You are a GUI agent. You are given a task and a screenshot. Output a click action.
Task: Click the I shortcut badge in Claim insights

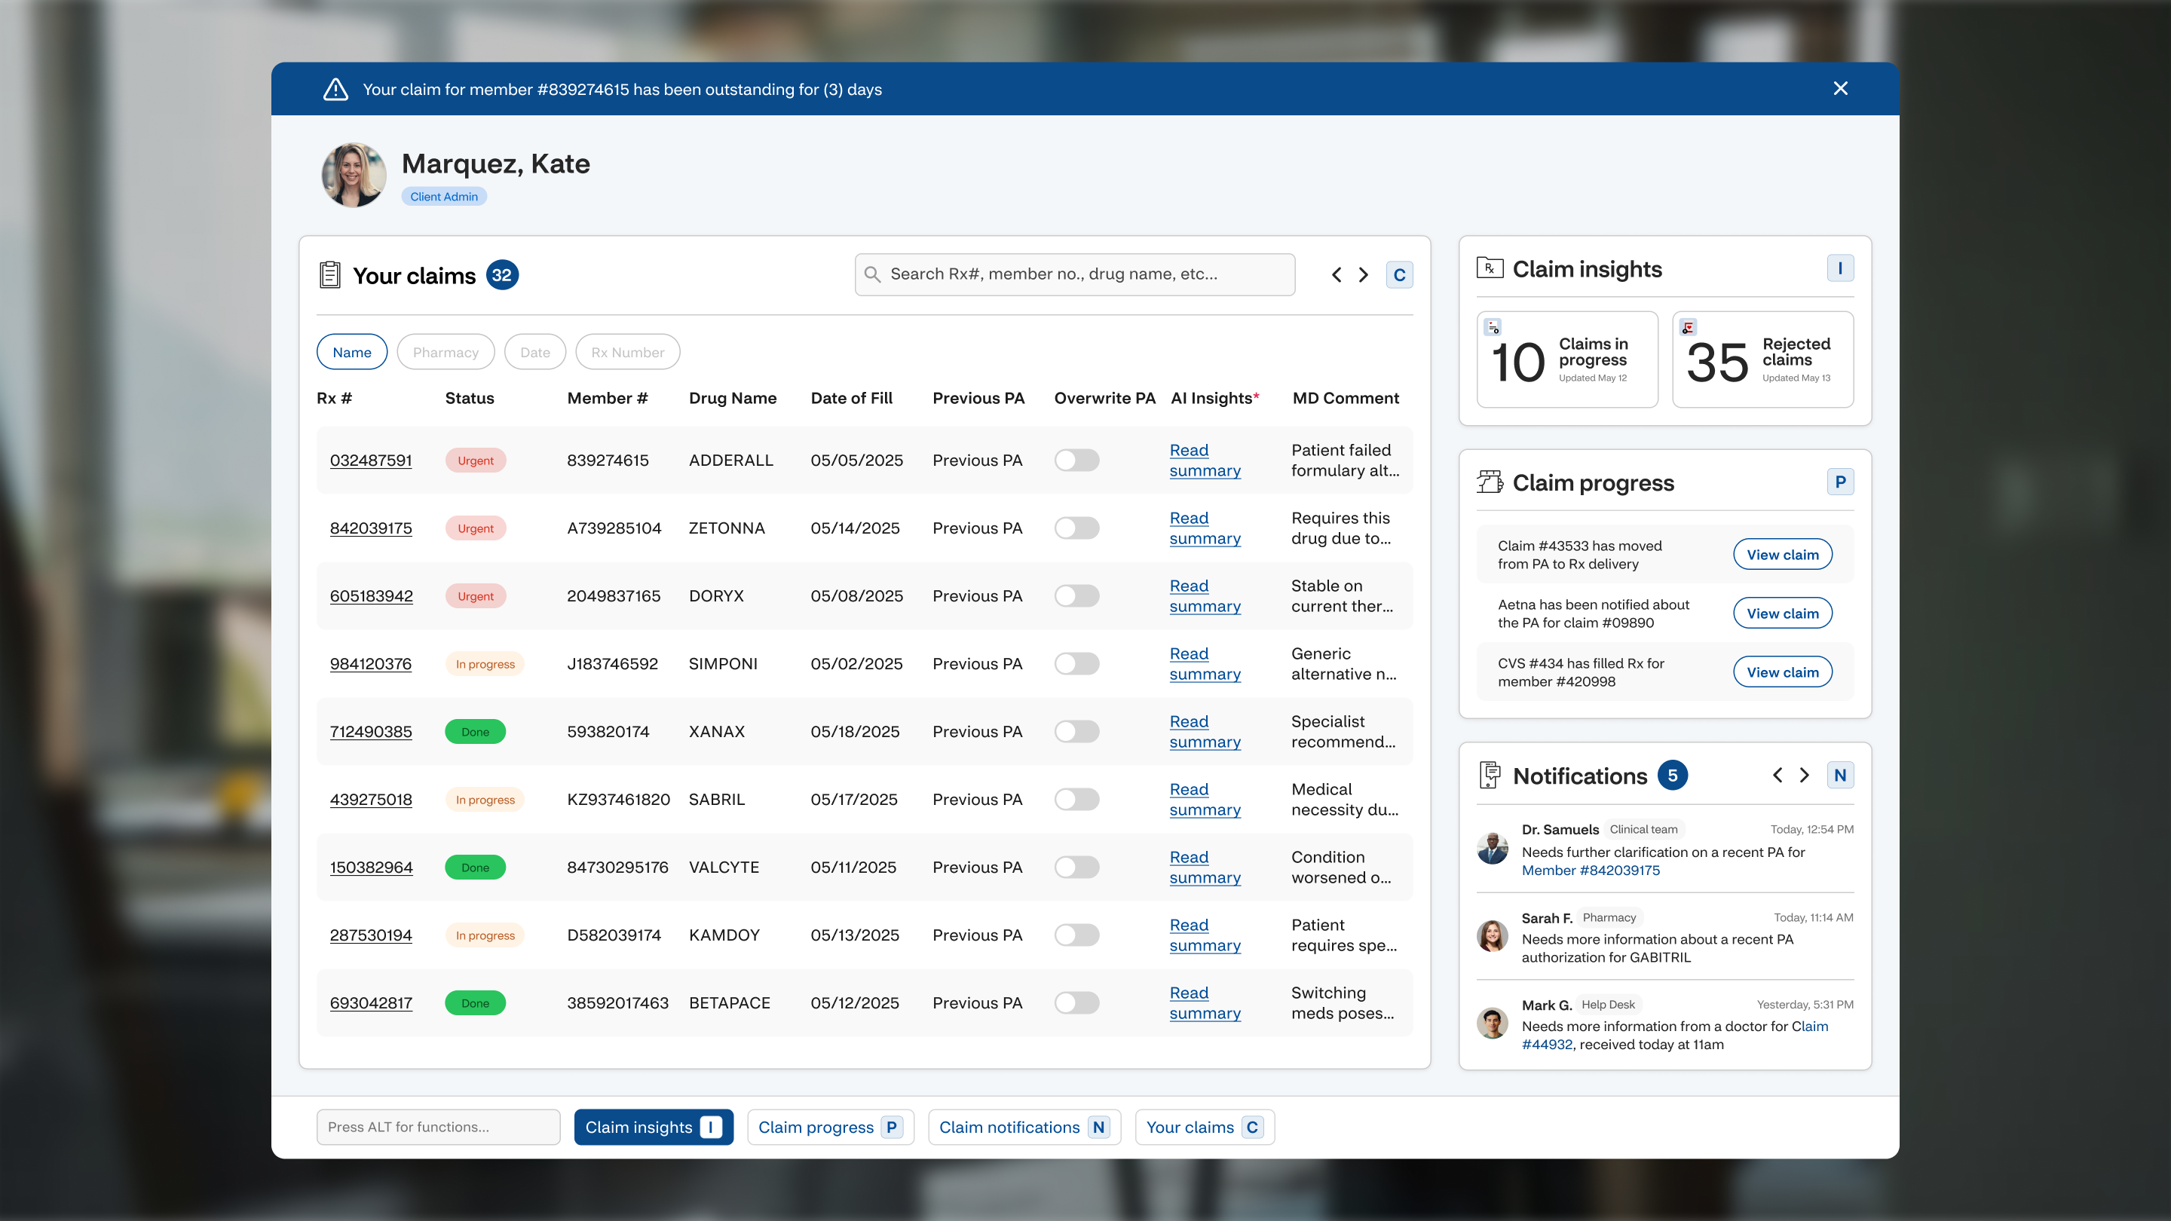(x=1840, y=269)
